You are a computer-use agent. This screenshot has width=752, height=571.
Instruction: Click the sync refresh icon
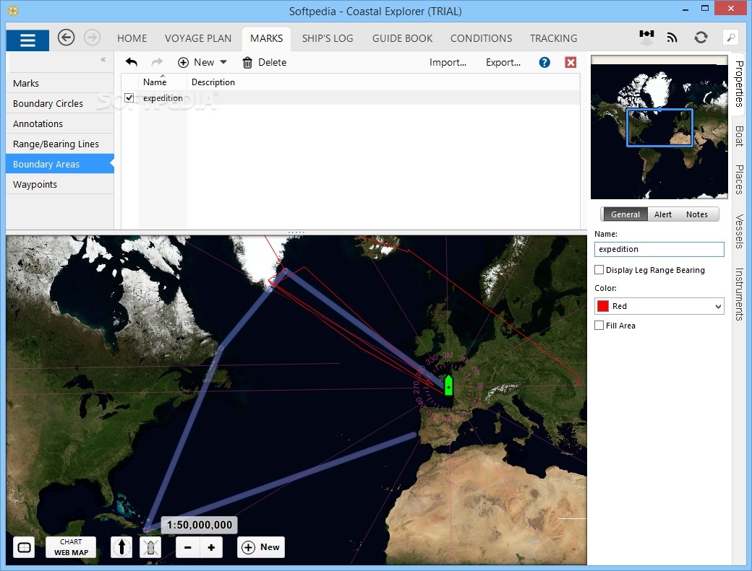click(x=701, y=38)
